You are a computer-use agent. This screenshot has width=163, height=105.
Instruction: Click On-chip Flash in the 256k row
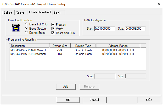click(83, 50)
